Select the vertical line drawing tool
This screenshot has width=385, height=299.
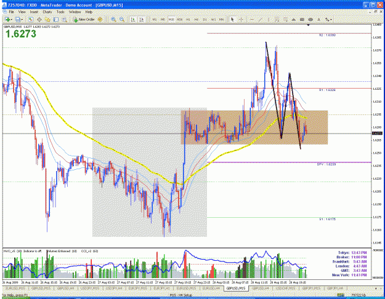point(269,19)
